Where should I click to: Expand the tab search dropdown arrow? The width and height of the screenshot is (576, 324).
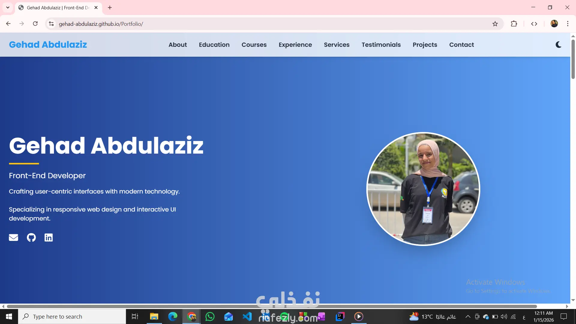8,7
